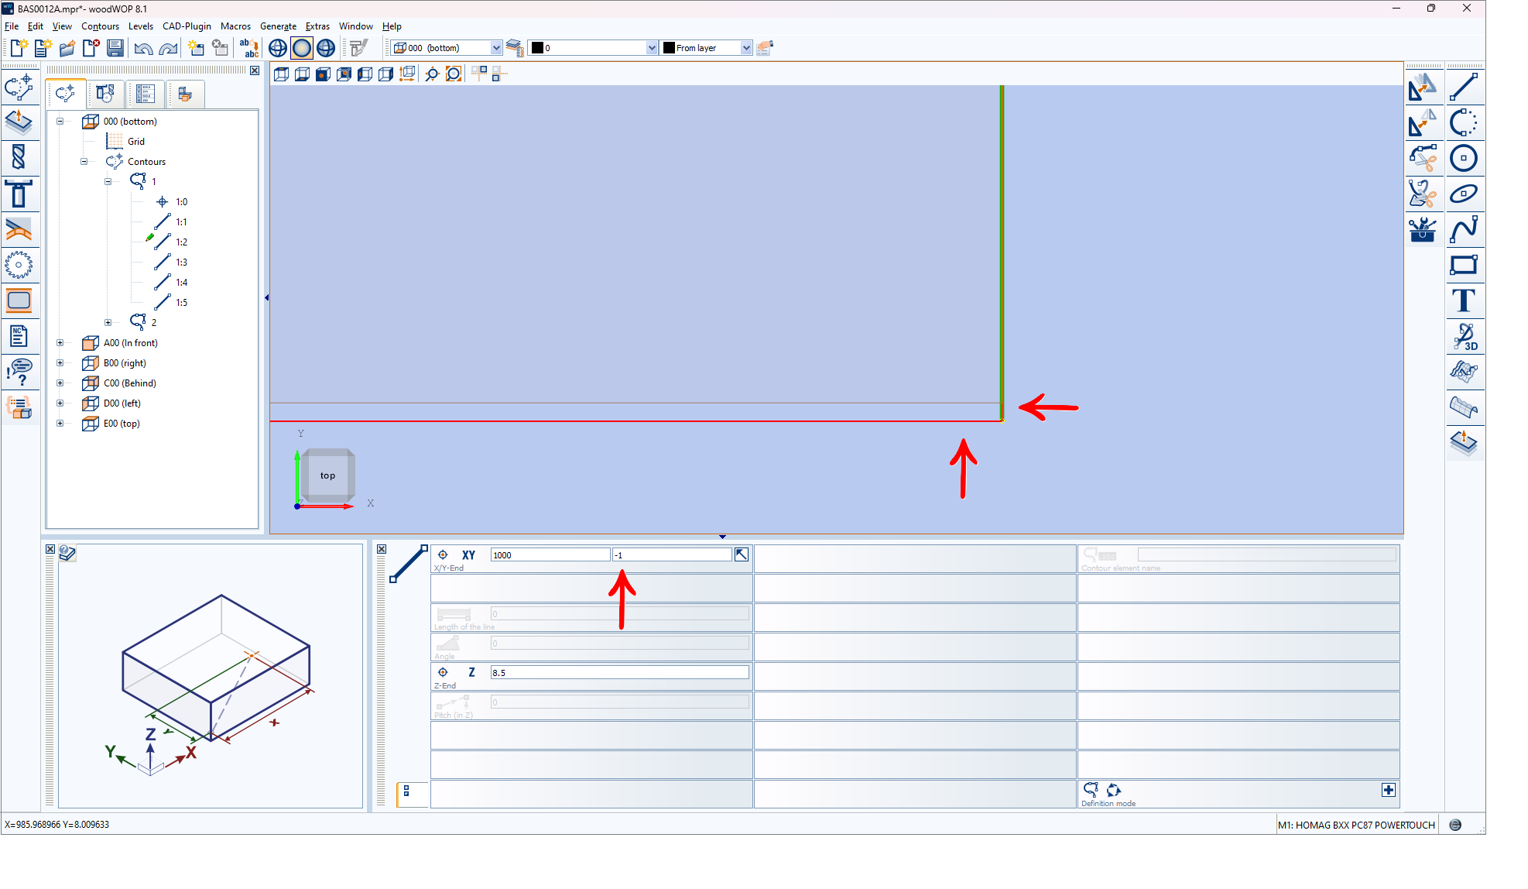
Task: Select the Grid item in tree
Action: pyautogui.click(x=136, y=142)
